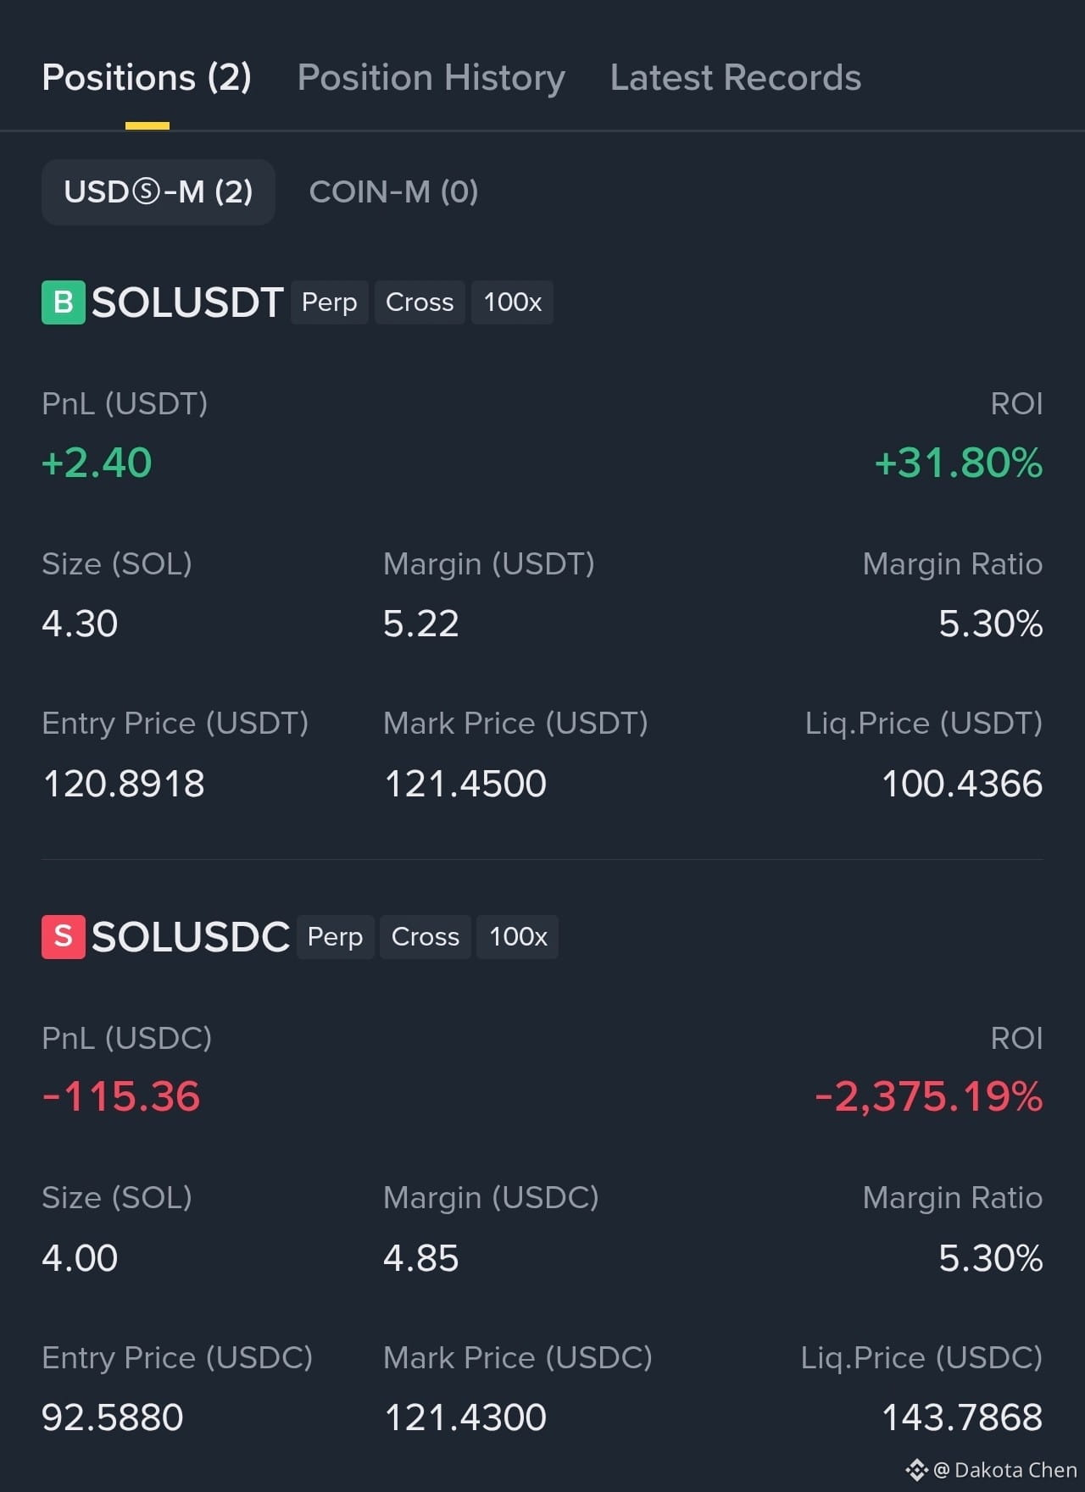This screenshot has width=1085, height=1492.
Task: Click the SOLUSDT liquidation price 100.4366
Action: pos(962,784)
